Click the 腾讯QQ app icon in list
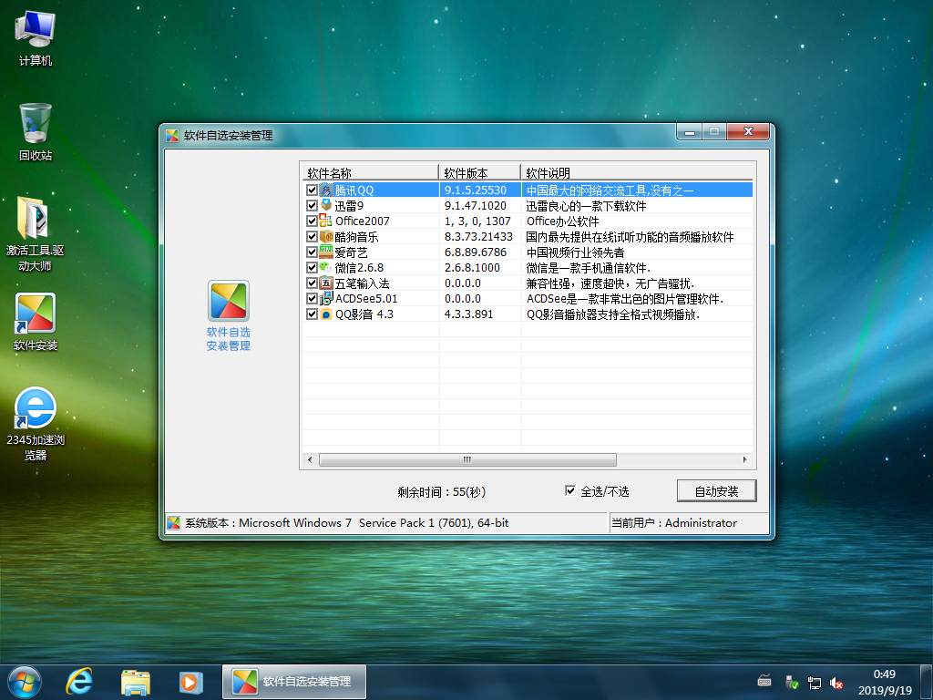The height and width of the screenshot is (700, 933). point(326,190)
